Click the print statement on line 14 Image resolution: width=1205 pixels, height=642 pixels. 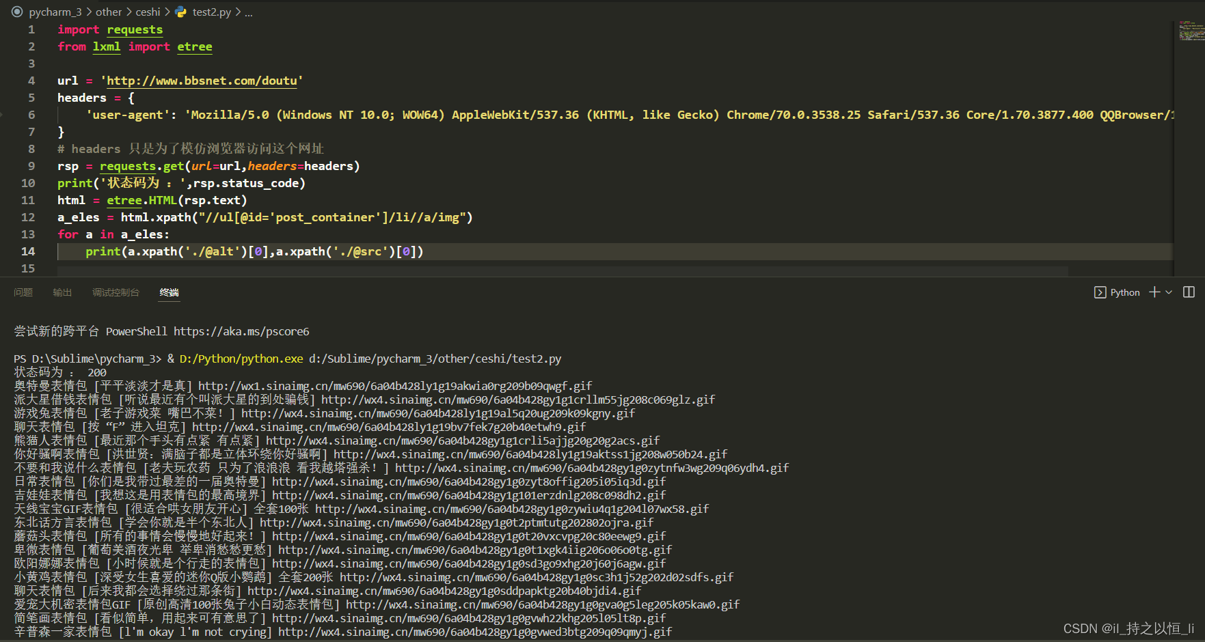point(254,251)
